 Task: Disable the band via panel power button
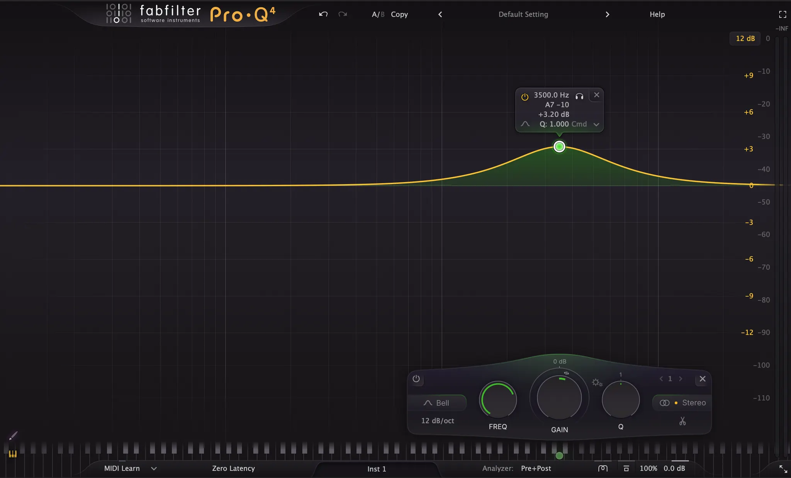[x=416, y=379]
